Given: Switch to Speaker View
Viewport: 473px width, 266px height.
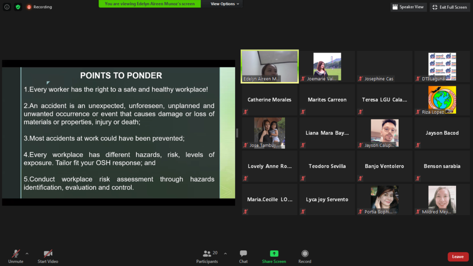Looking at the screenshot, I should (x=408, y=7).
